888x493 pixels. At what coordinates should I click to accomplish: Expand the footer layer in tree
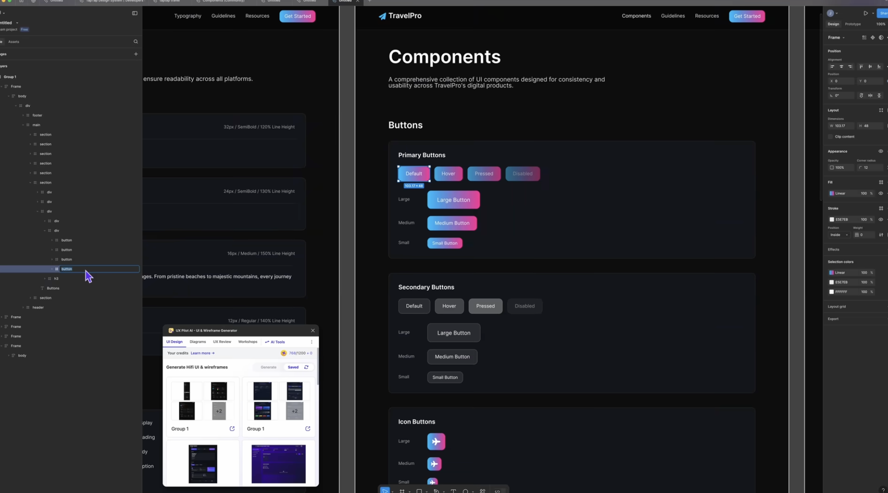(23, 116)
